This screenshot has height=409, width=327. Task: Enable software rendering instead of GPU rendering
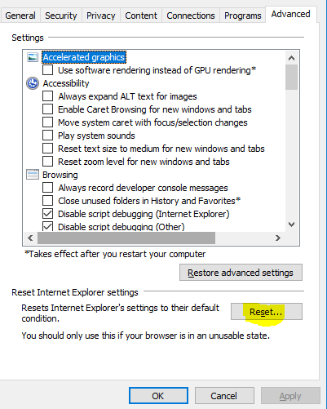pyautogui.click(x=47, y=70)
